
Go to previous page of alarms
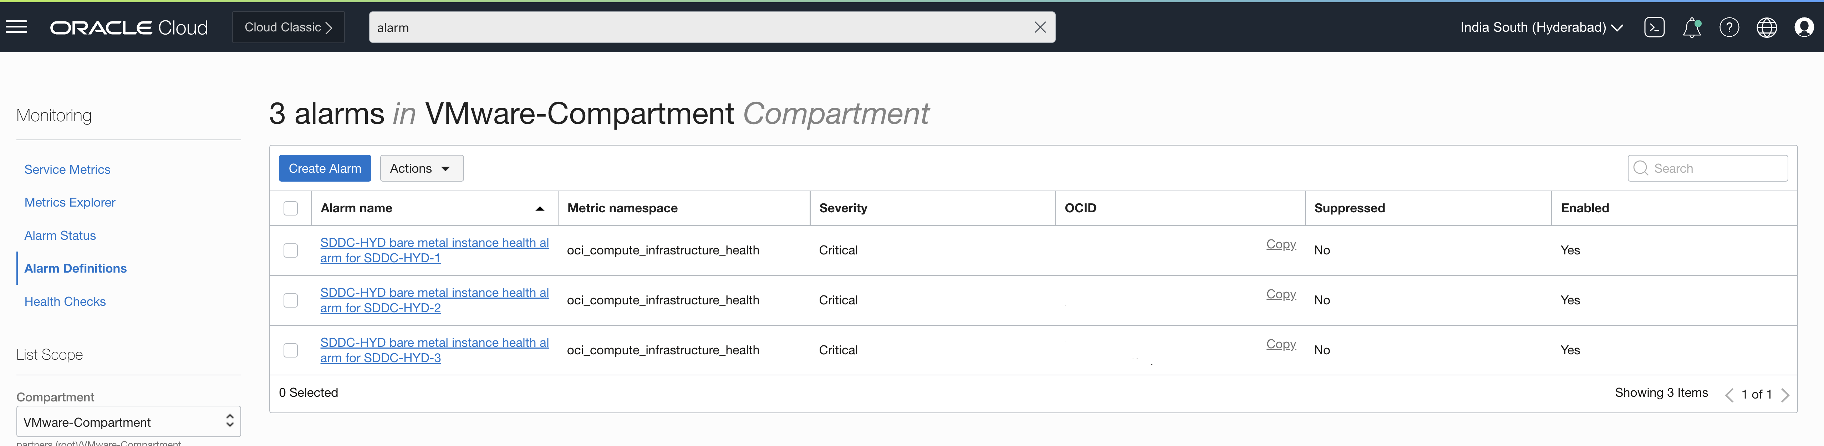(x=1729, y=395)
